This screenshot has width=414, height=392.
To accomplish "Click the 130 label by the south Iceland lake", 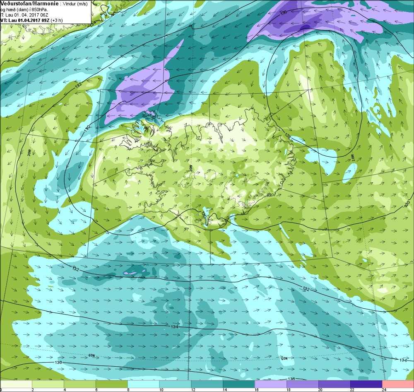I will coord(204,214).
